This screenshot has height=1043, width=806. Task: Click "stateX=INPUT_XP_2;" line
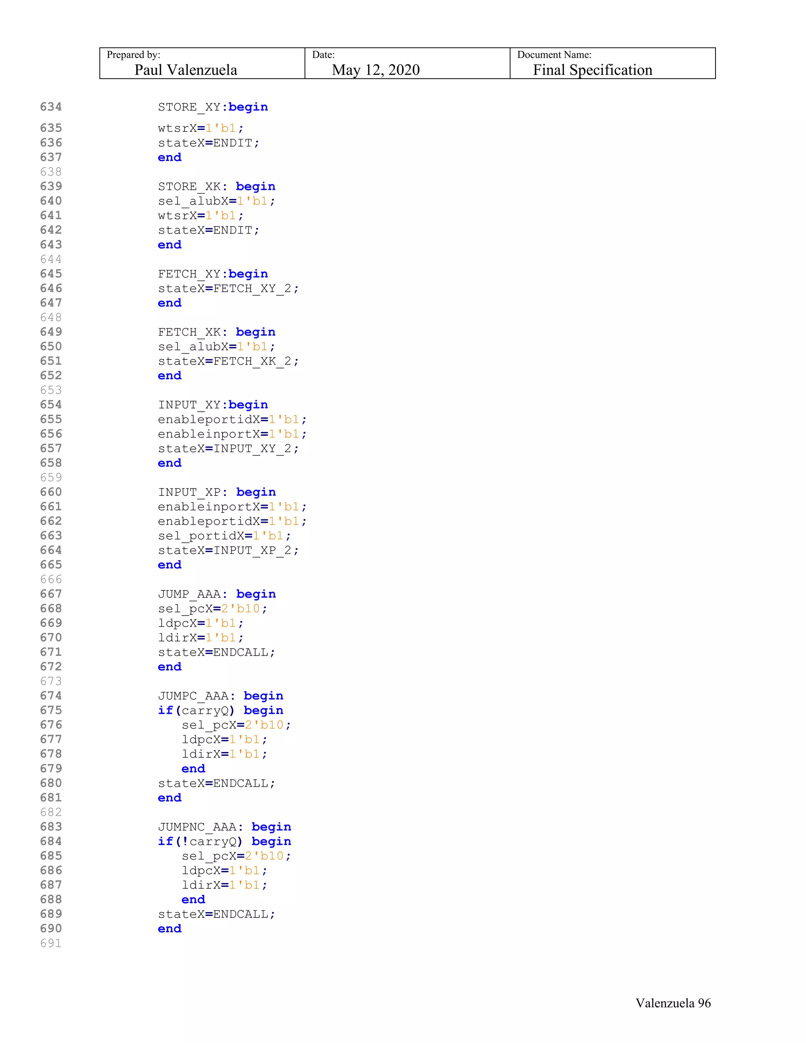pos(229,550)
